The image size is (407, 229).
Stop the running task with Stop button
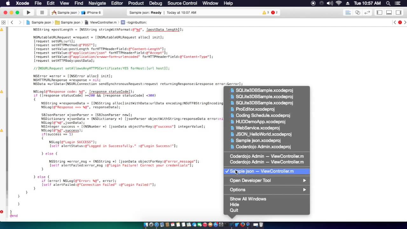tap(42, 12)
